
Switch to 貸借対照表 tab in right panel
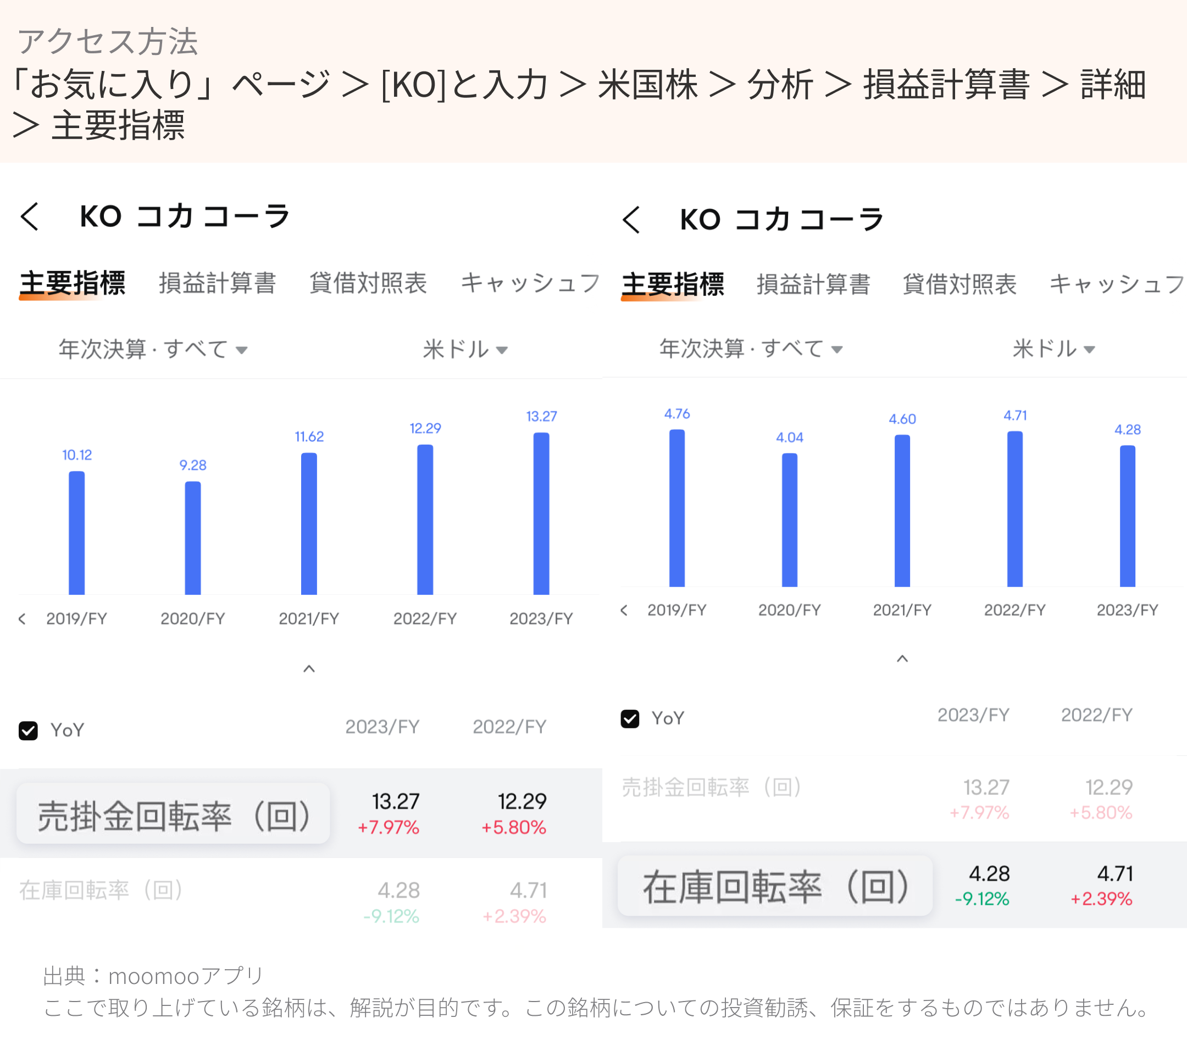tap(959, 285)
